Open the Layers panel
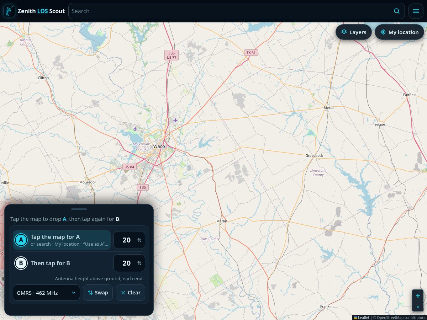 (354, 32)
